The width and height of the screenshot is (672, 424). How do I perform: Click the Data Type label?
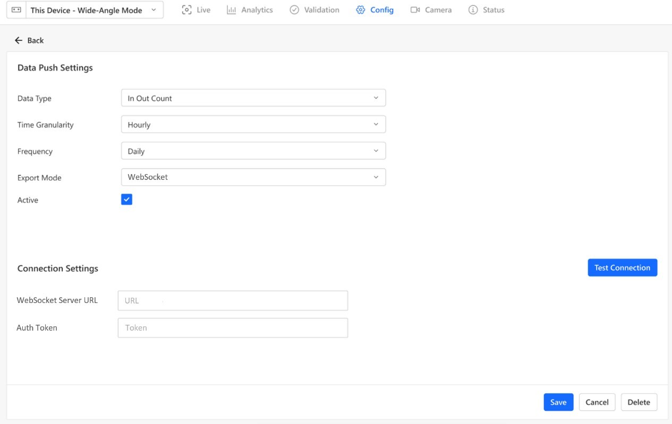[35, 98]
